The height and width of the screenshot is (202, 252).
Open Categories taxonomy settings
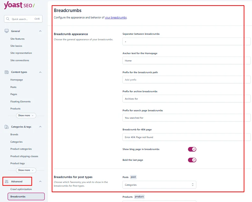(16, 142)
